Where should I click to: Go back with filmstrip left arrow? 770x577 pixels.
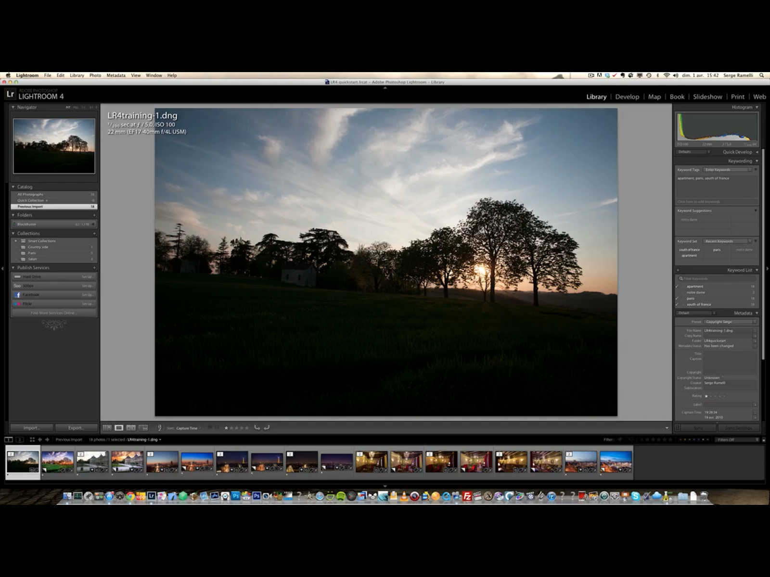pyautogui.click(x=40, y=439)
